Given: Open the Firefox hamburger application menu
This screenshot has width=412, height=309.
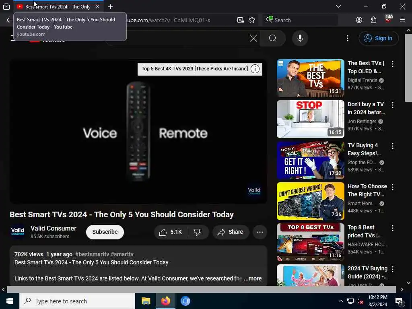Looking at the screenshot, I should click(402, 20).
